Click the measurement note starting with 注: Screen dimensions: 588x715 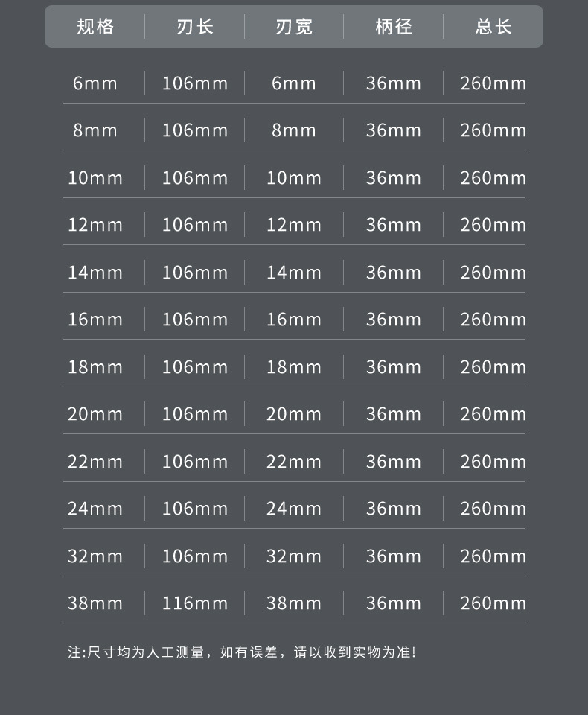click(x=242, y=652)
